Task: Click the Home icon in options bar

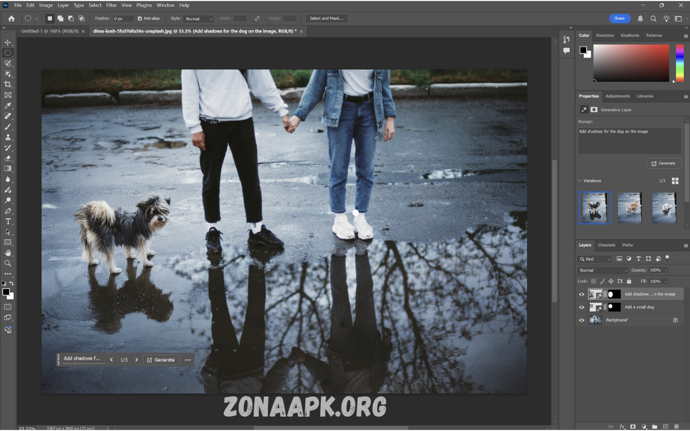Action: pyautogui.click(x=11, y=18)
